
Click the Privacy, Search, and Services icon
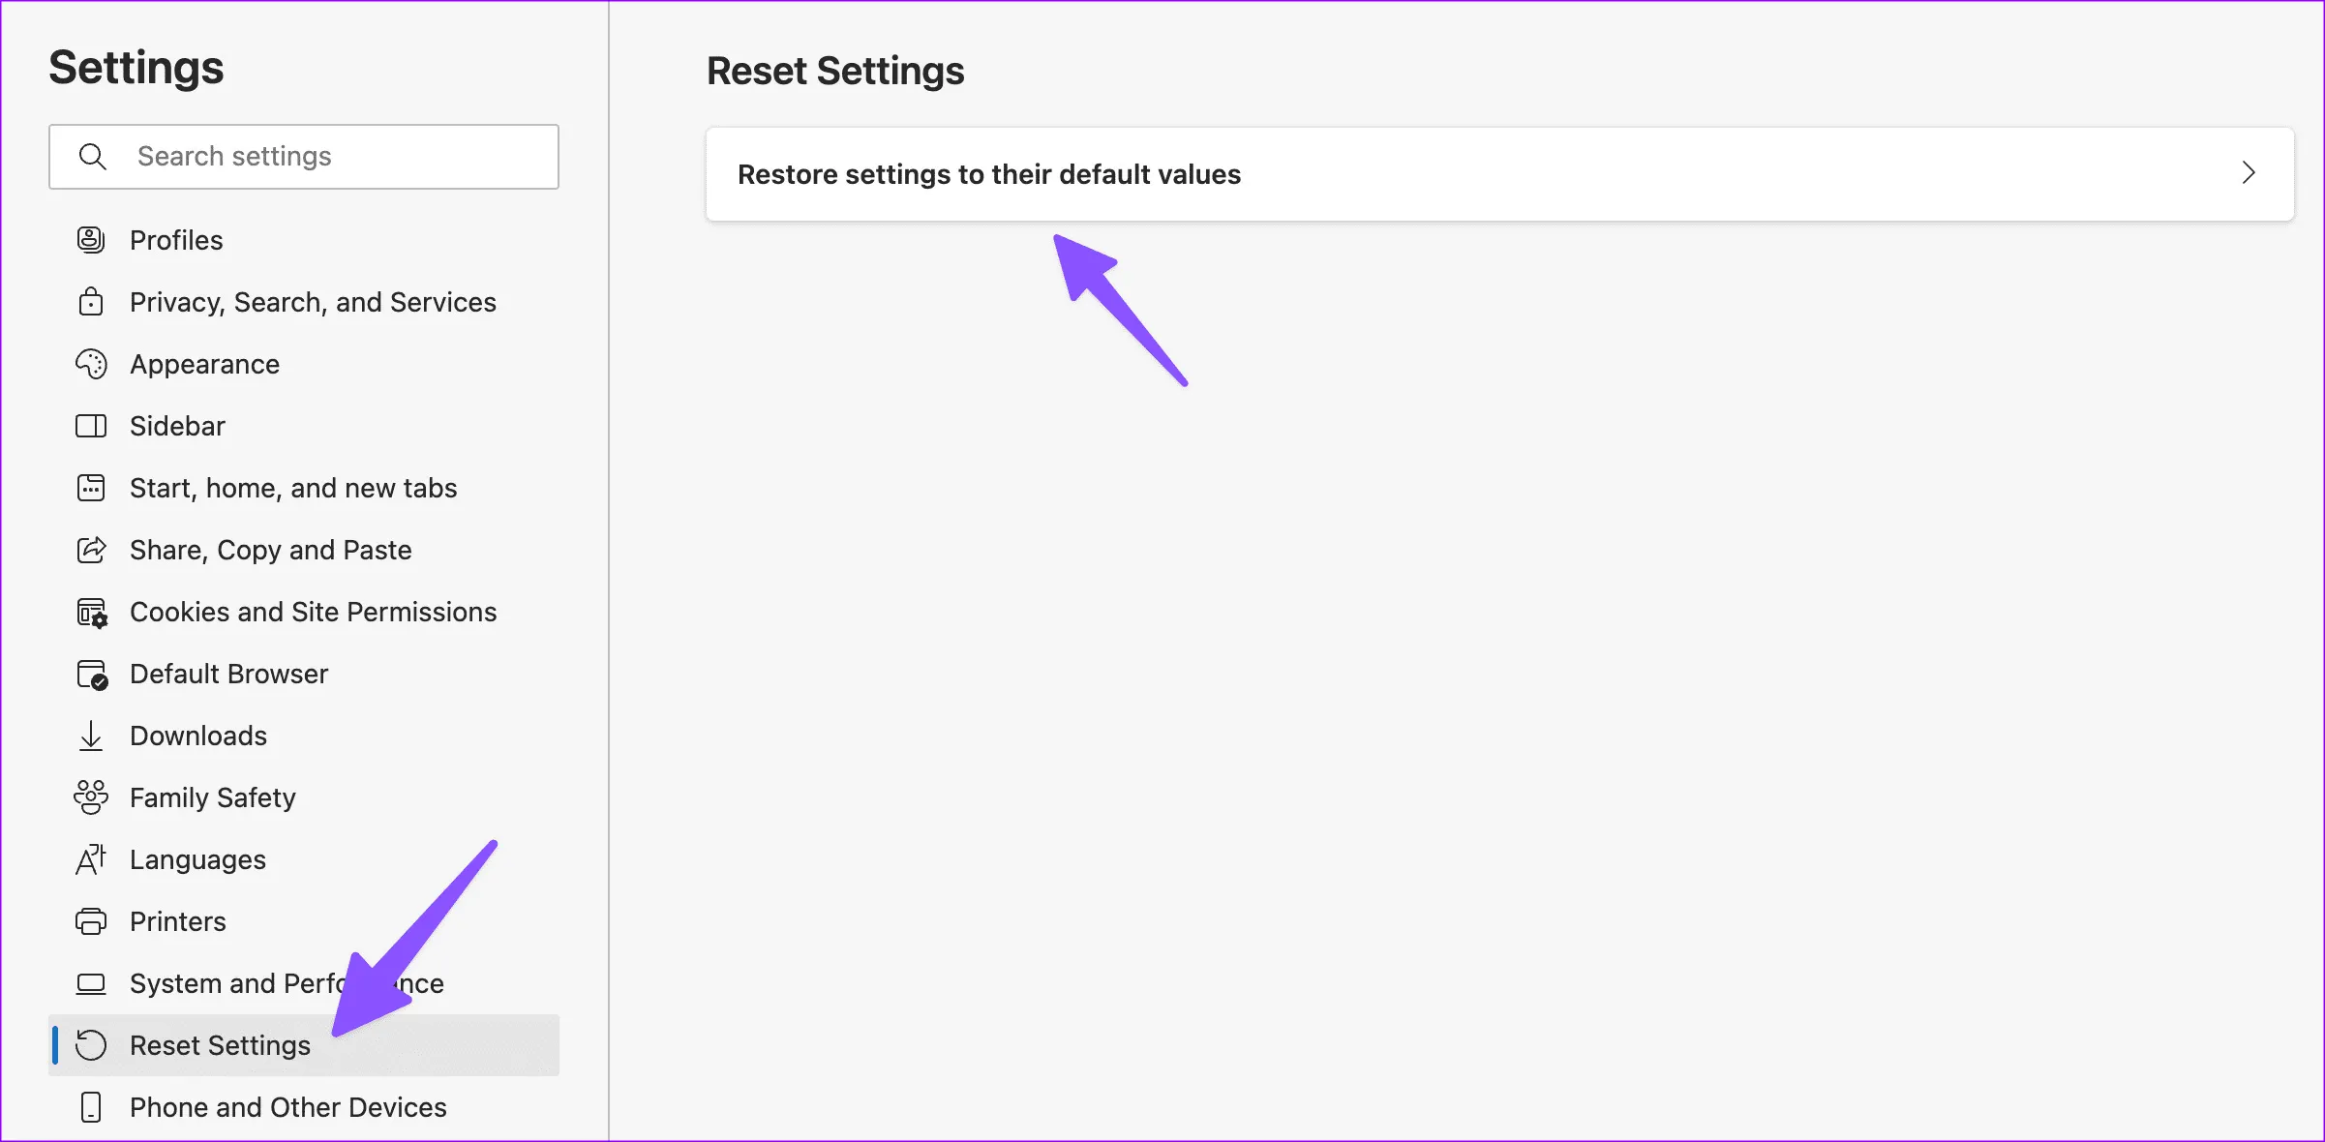pos(92,301)
